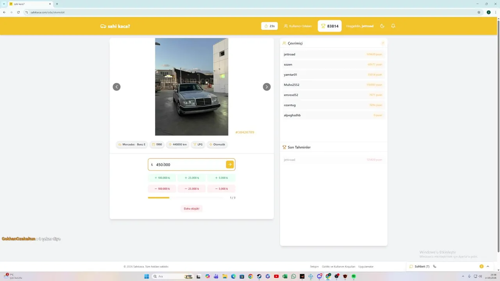Open Spotify from taskbar
The width and height of the screenshot is (500, 281).
(354, 276)
